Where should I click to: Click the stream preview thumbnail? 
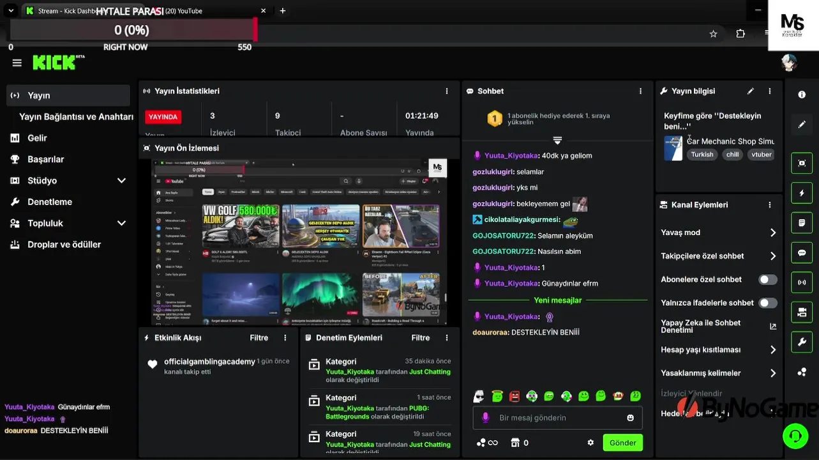pos(299,242)
